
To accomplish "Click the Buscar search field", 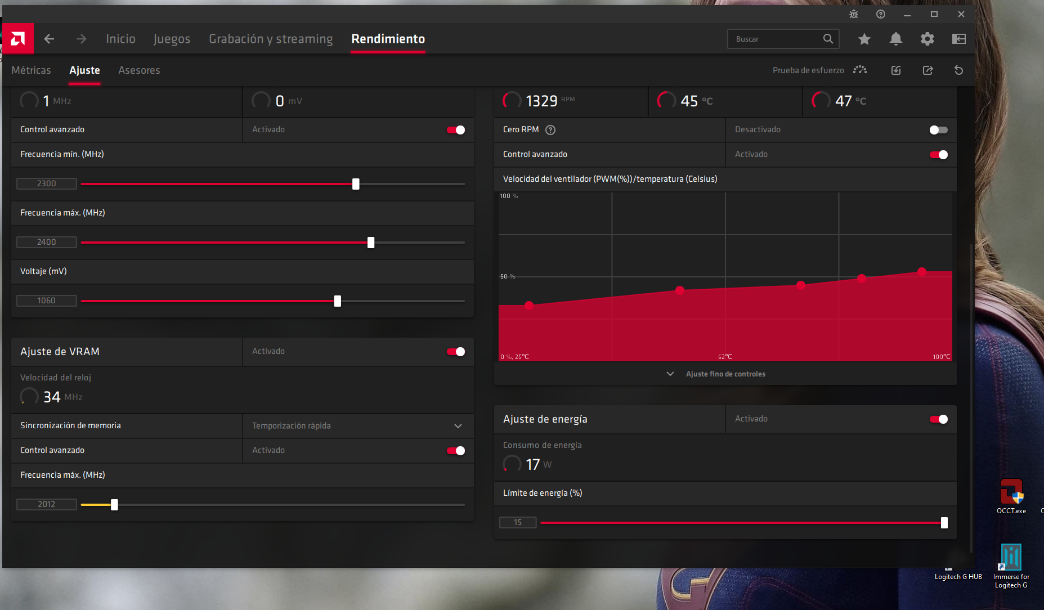I will point(783,39).
